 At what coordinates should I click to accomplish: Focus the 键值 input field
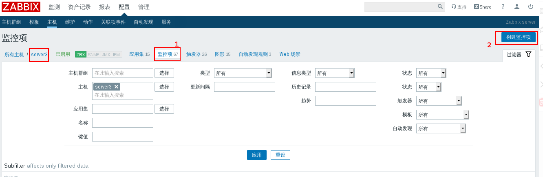click(x=123, y=137)
